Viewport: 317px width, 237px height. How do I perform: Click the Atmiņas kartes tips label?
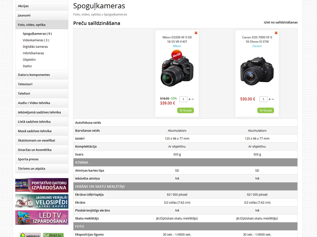90,171
